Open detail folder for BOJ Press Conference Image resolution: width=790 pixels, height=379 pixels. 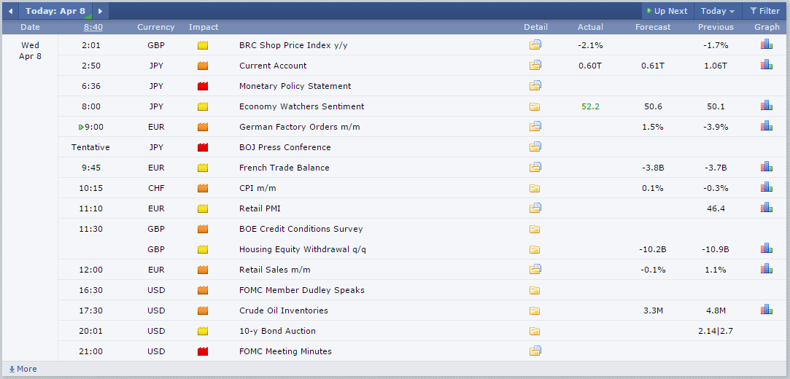point(535,147)
